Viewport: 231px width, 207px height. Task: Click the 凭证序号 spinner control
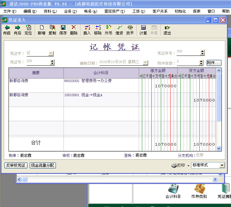(202, 53)
